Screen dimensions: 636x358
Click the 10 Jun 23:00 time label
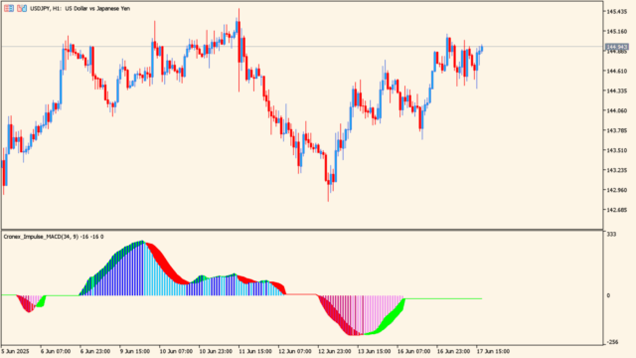coord(216,351)
